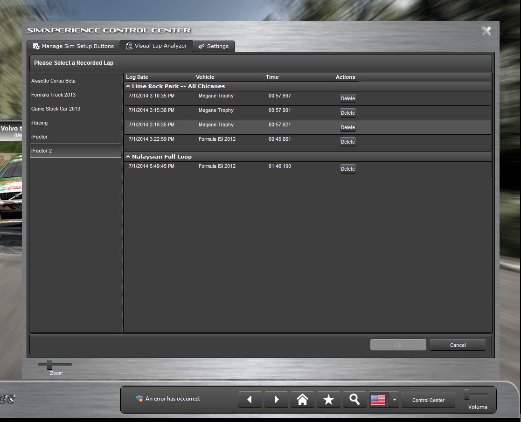Open the Settings tab

pos(213,46)
